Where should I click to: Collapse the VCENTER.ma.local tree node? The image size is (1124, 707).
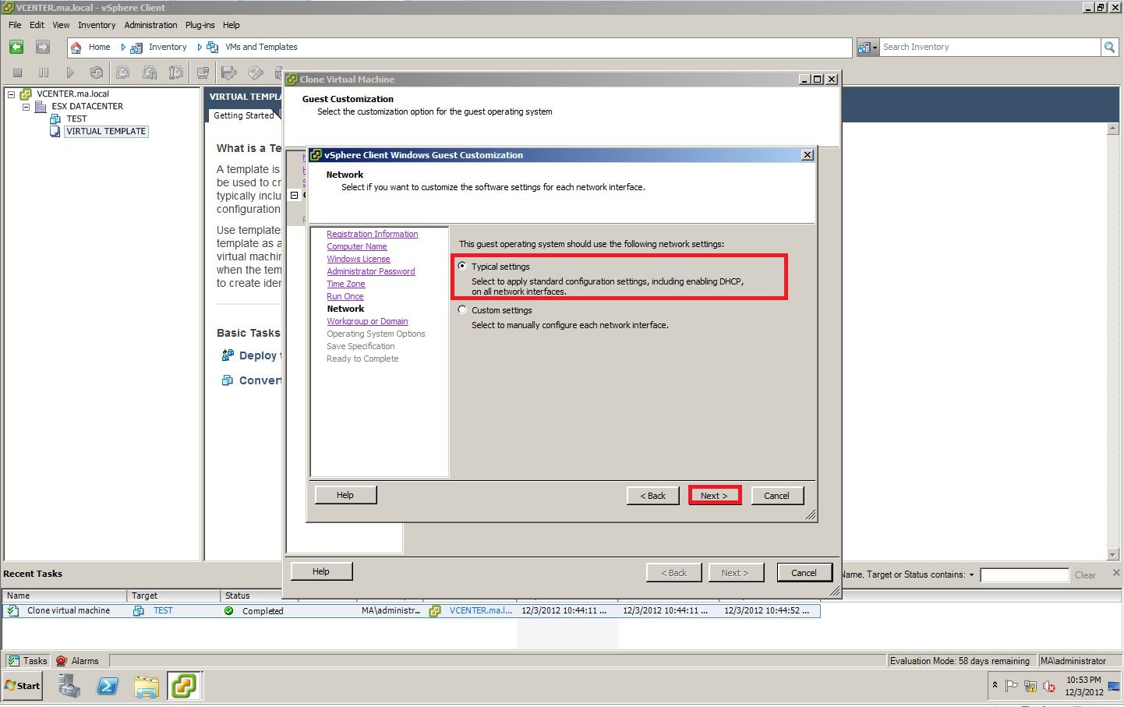tap(12, 94)
